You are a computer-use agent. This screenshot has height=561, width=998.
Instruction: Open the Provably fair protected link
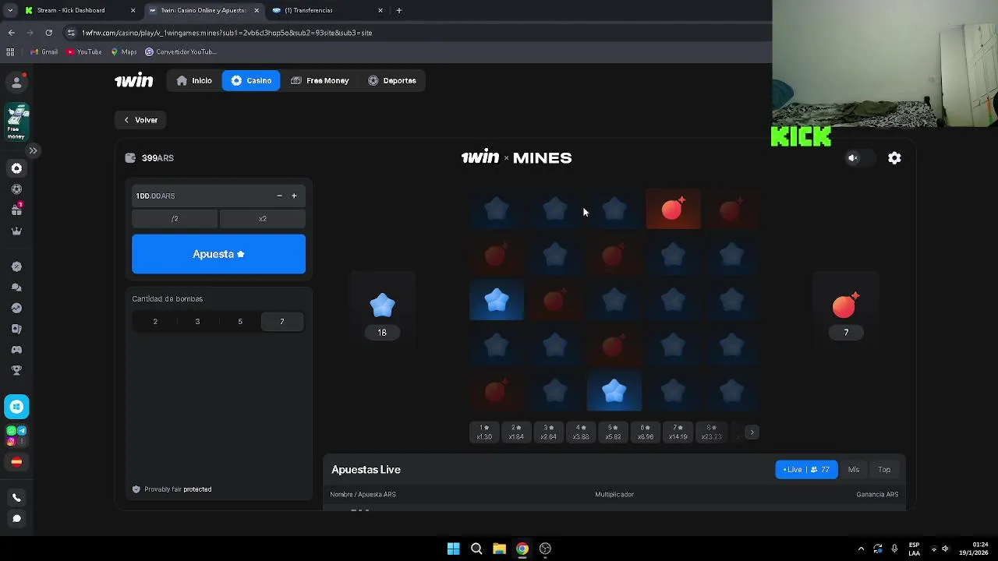[x=172, y=489]
